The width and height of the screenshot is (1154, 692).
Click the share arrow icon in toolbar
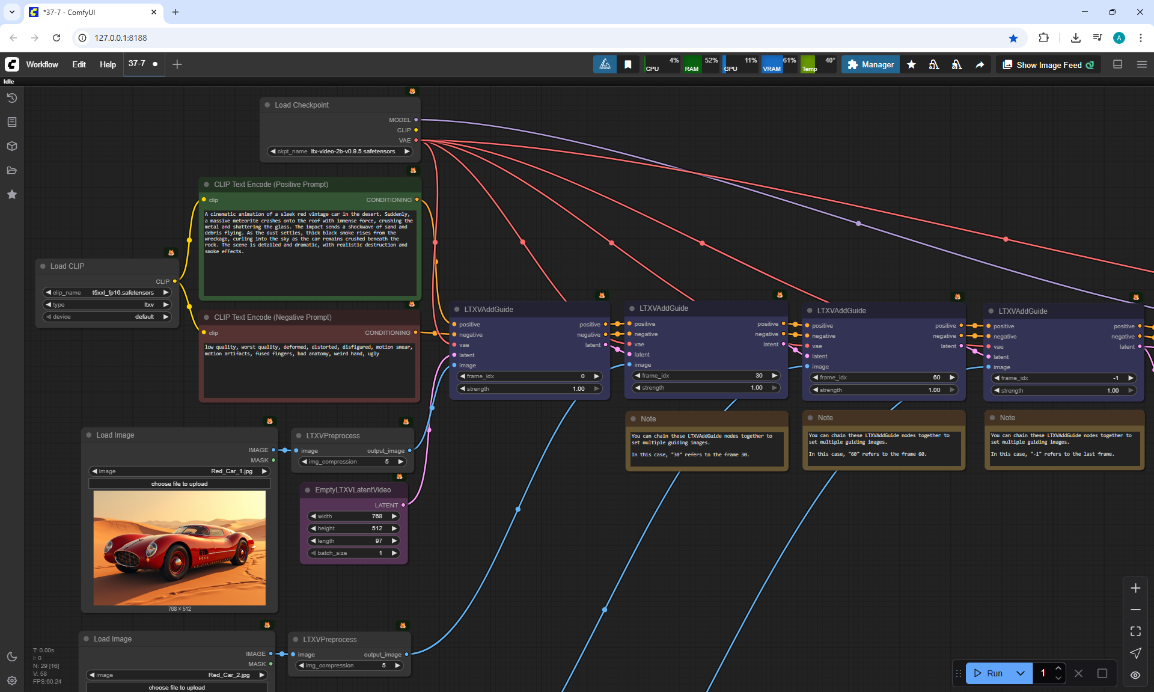tap(980, 65)
